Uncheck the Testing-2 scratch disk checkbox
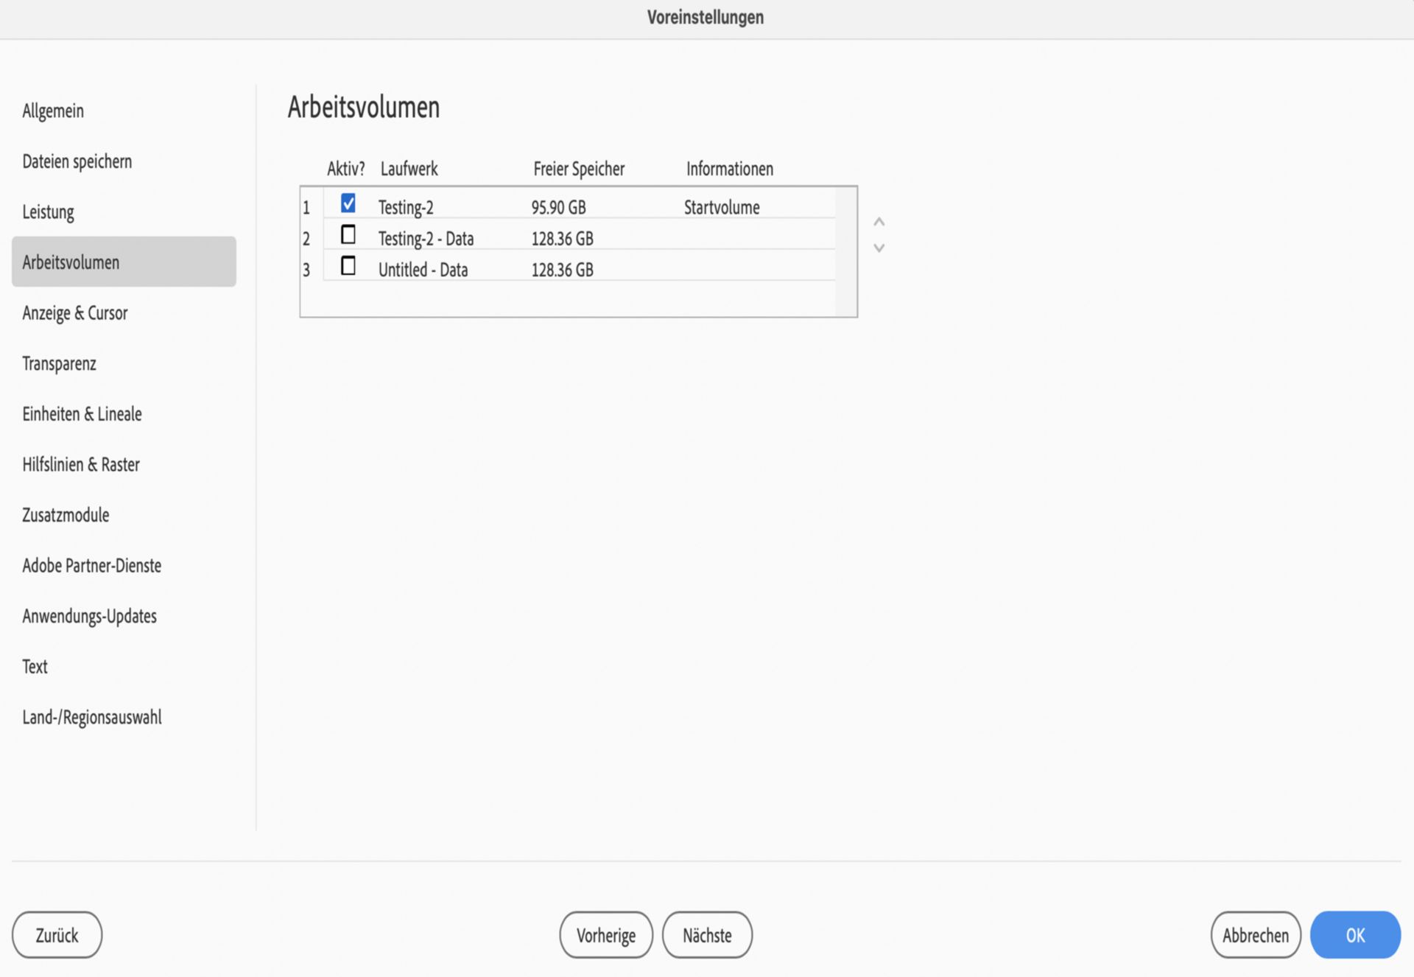 (348, 203)
